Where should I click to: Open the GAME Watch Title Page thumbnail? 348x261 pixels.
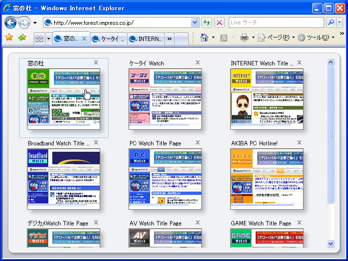pos(267,238)
